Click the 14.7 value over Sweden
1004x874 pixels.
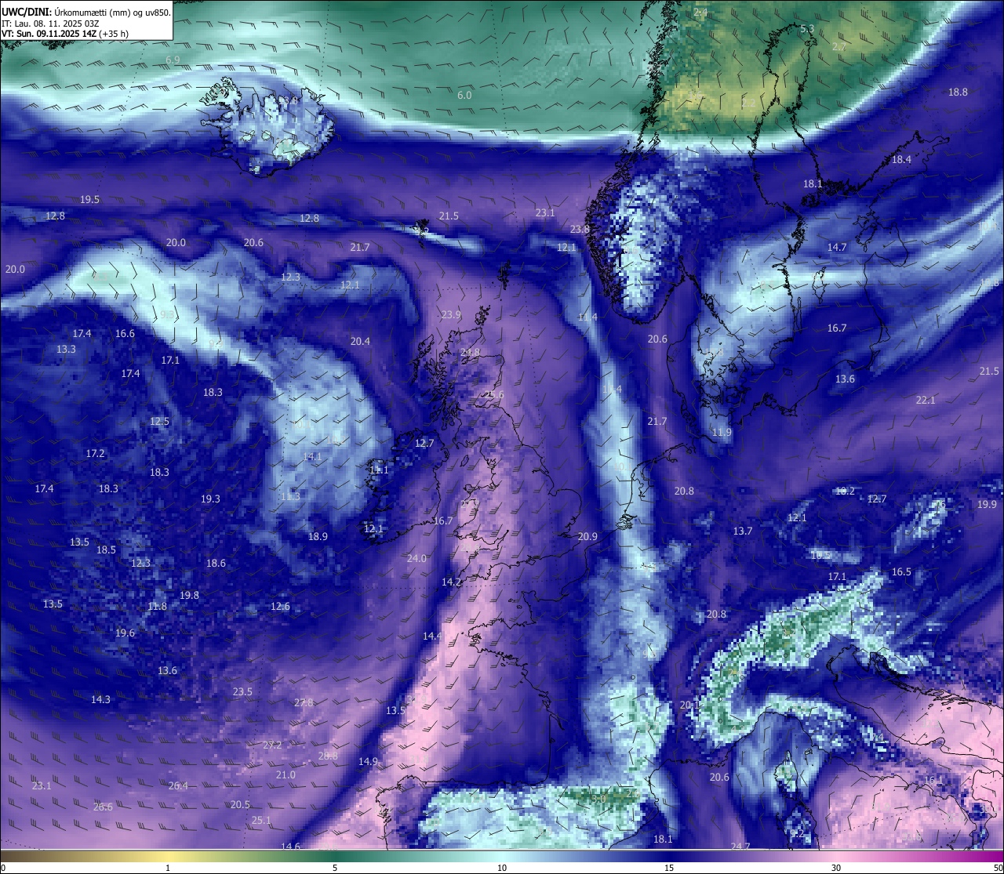coord(837,247)
